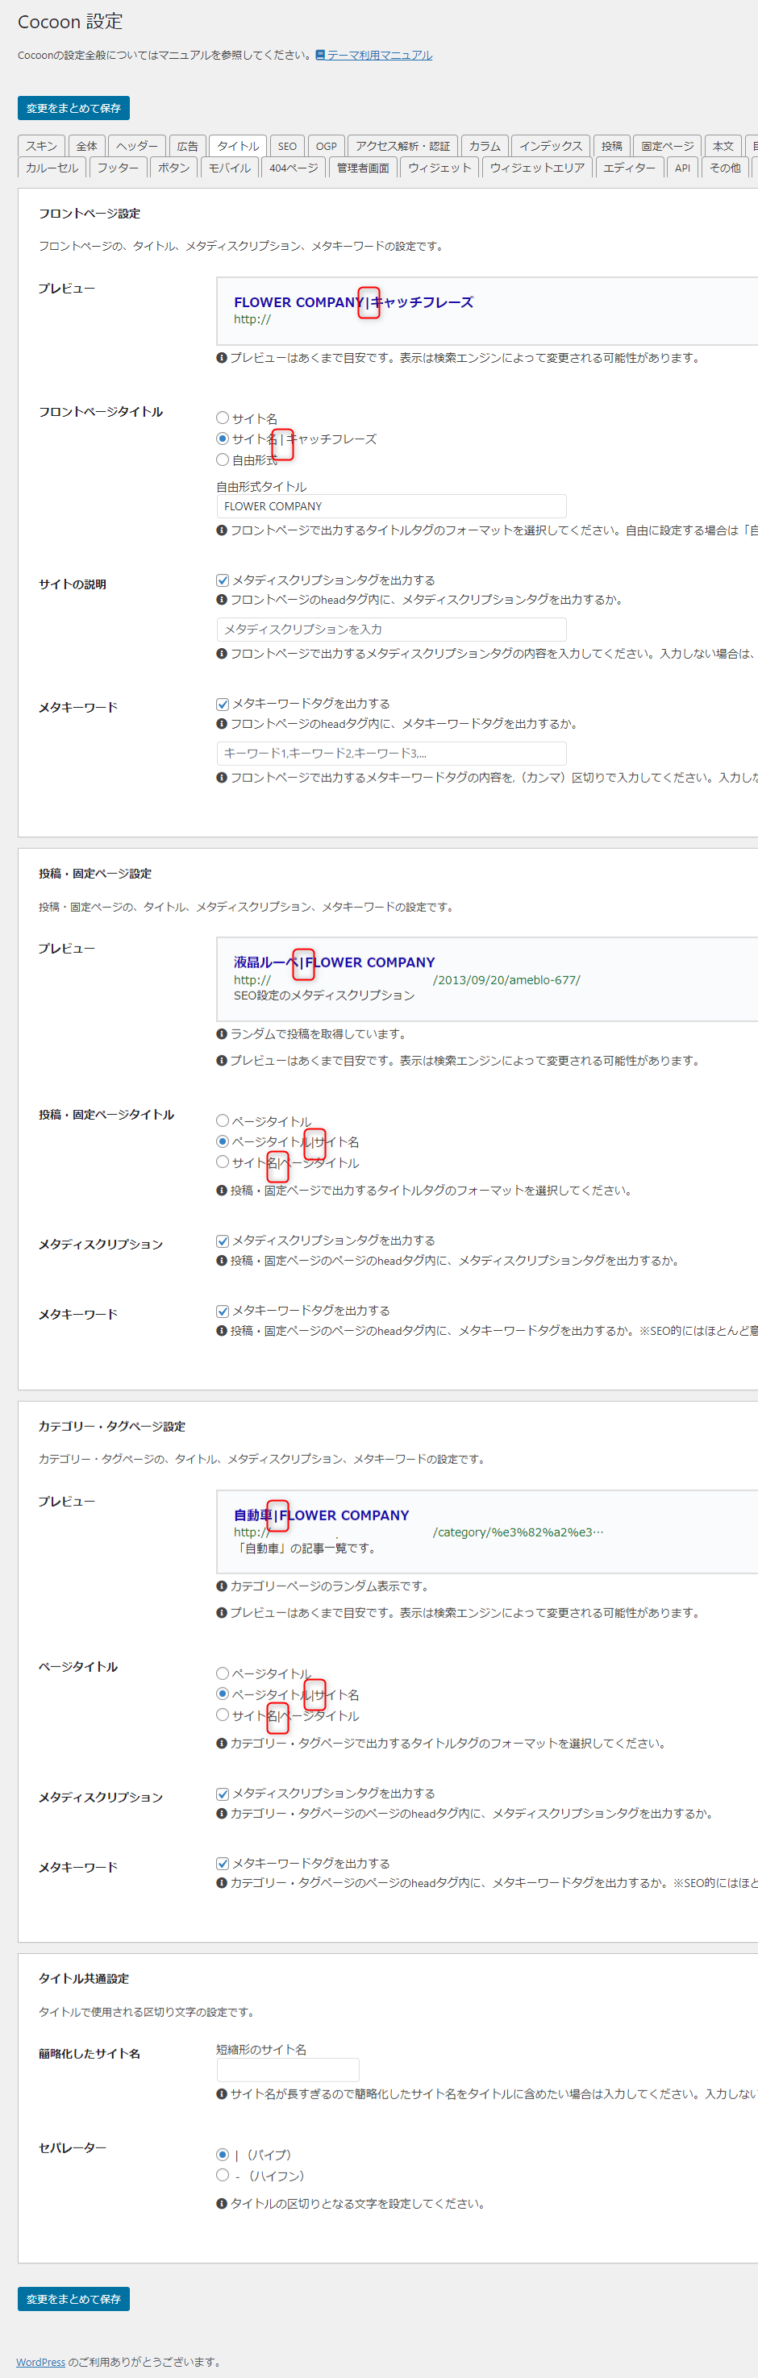This screenshot has height=2378, width=758.
Task: Toggle front page メタディスクリプションタグを出力する checkbox
Action: (223, 580)
